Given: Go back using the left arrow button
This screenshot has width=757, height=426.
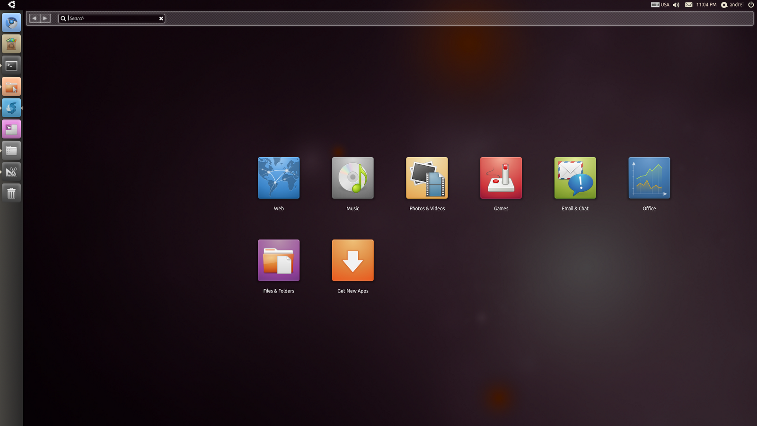Looking at the screenshot, I should pos(35,18).
